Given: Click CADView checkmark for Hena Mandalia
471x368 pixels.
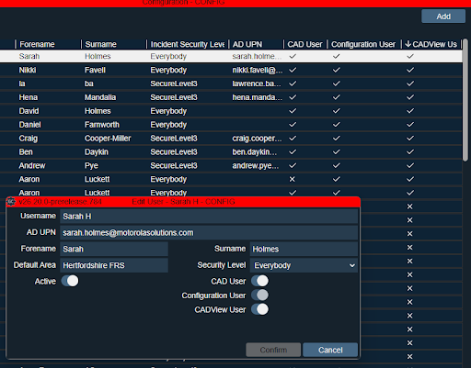Looking at the screenshot, I should [410, 97].
